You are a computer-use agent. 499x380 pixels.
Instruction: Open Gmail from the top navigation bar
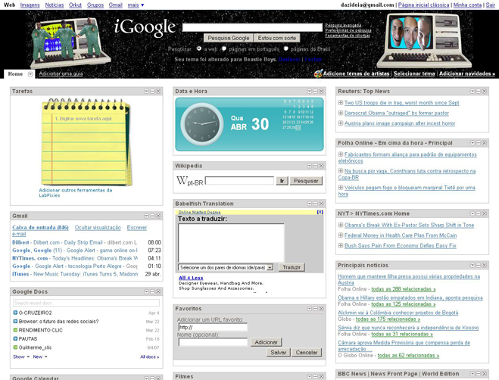coord(115,5)
